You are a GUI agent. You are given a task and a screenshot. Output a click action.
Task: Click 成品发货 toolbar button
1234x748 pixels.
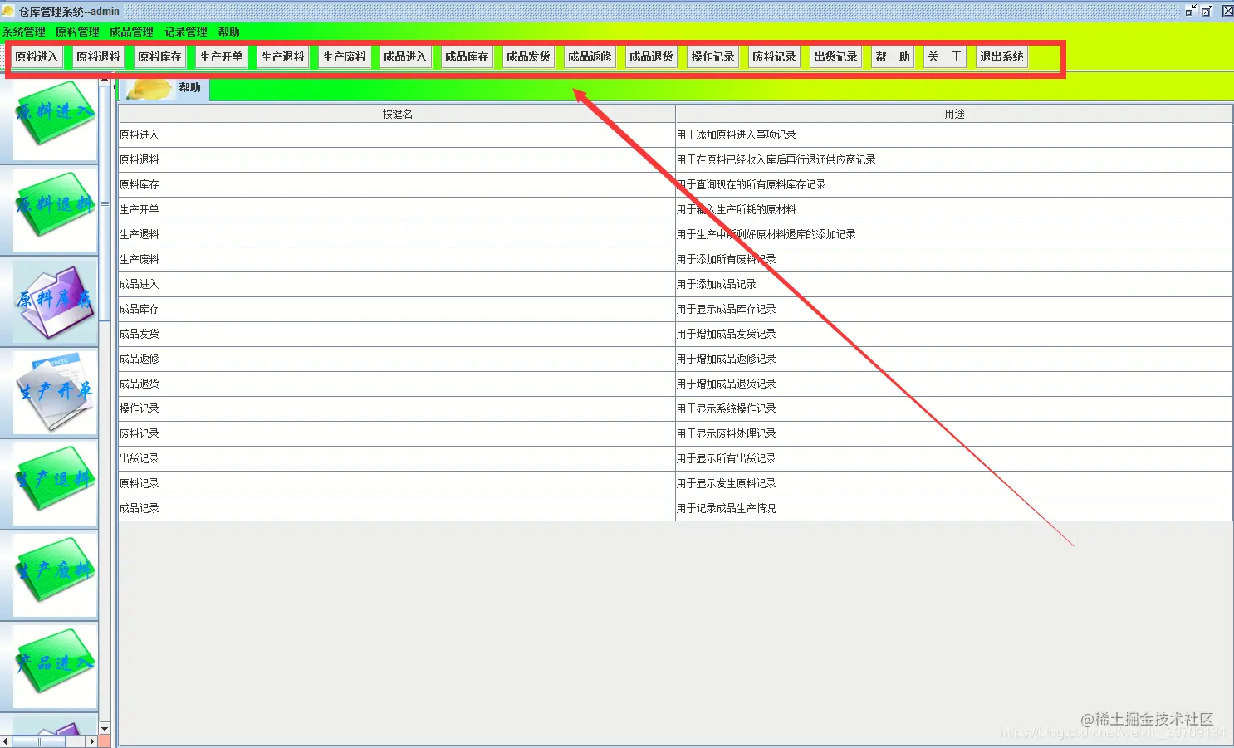[528, 56]
